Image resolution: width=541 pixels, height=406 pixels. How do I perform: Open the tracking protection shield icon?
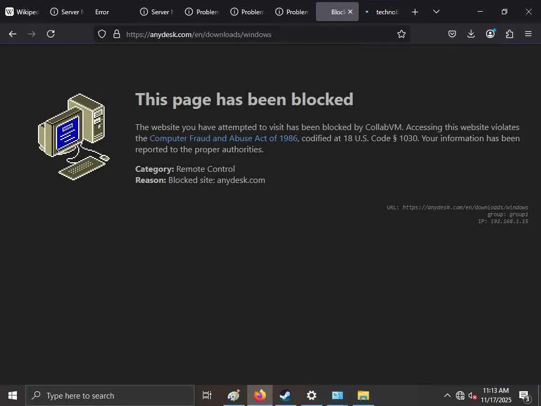click(102, 34)
